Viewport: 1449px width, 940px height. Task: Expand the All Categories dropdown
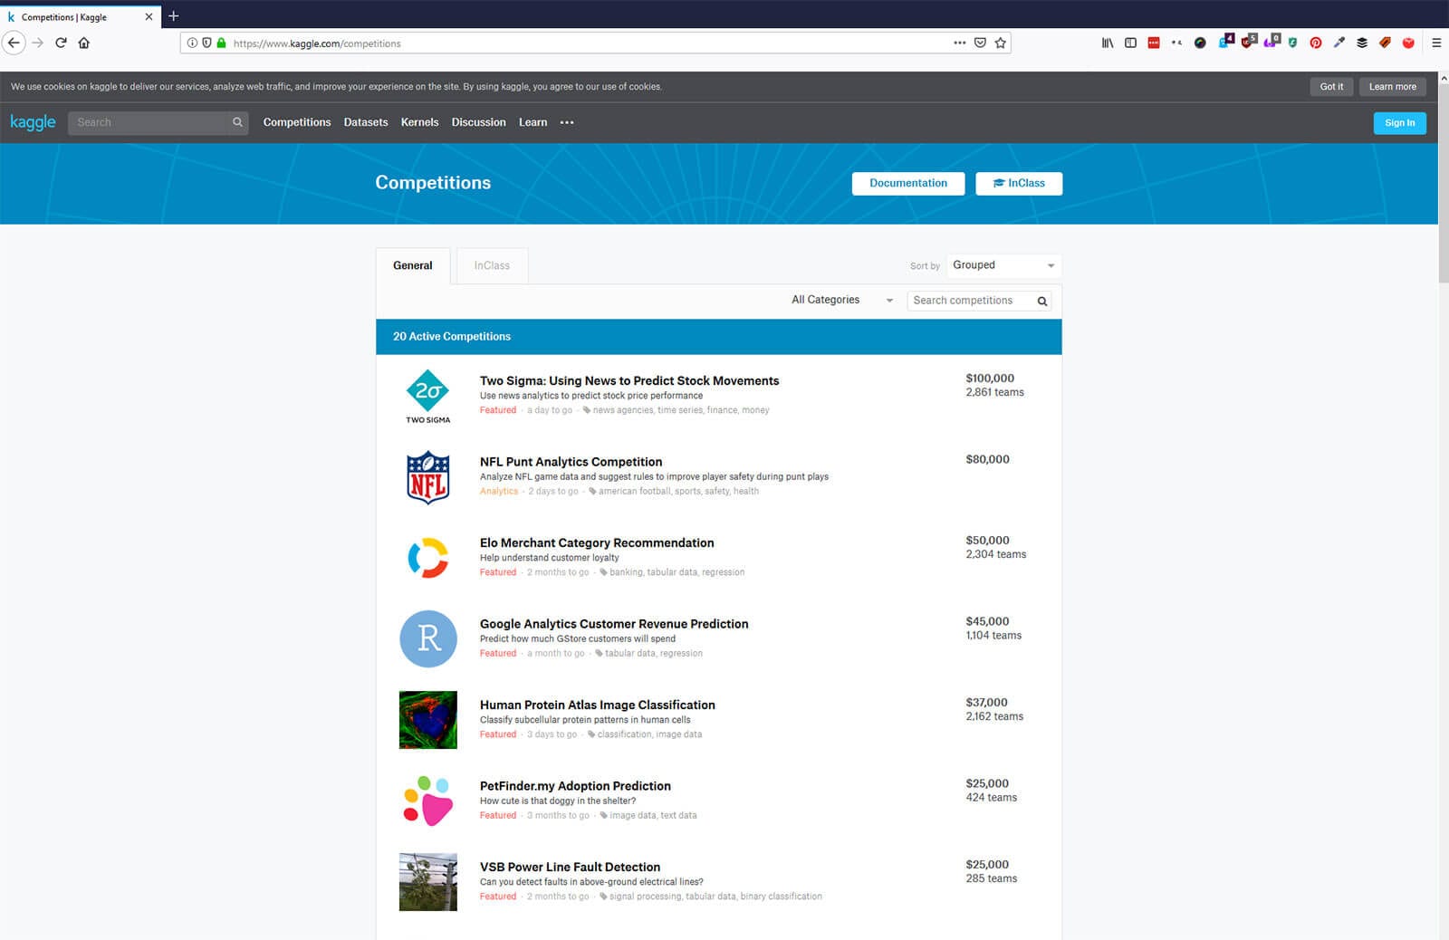pos(841,300)
